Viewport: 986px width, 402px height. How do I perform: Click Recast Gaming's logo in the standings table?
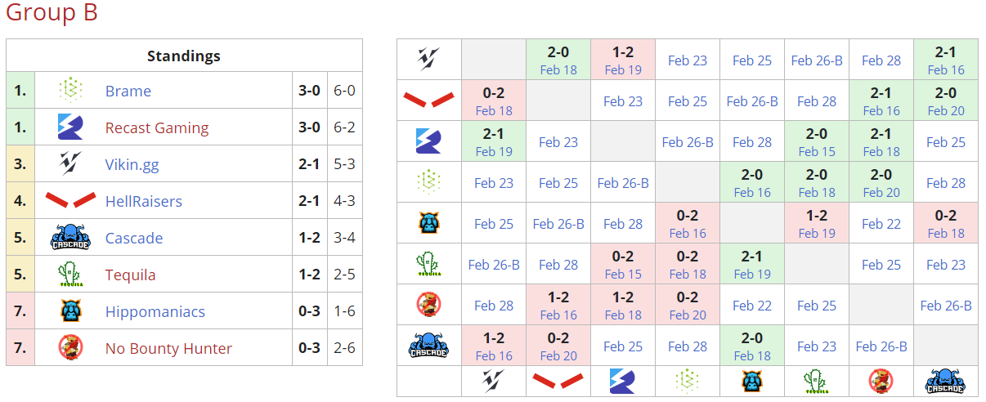[x=71, y=127]
